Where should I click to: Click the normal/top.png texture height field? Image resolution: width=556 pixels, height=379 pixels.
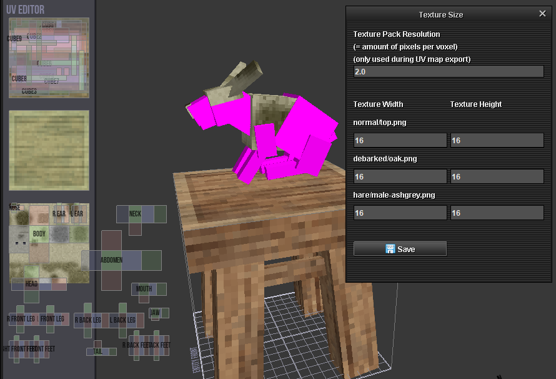(x=497, y=141)
